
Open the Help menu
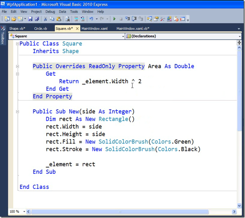coord(101,12)
